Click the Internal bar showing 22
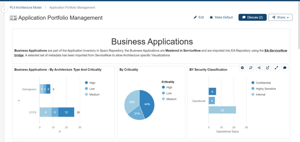 [222, 110]
